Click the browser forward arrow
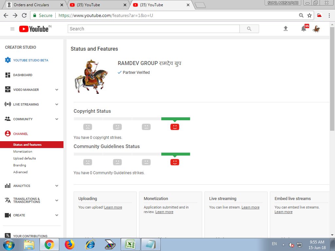The width and height of the screenshot is (335, 251). (15, 15)
